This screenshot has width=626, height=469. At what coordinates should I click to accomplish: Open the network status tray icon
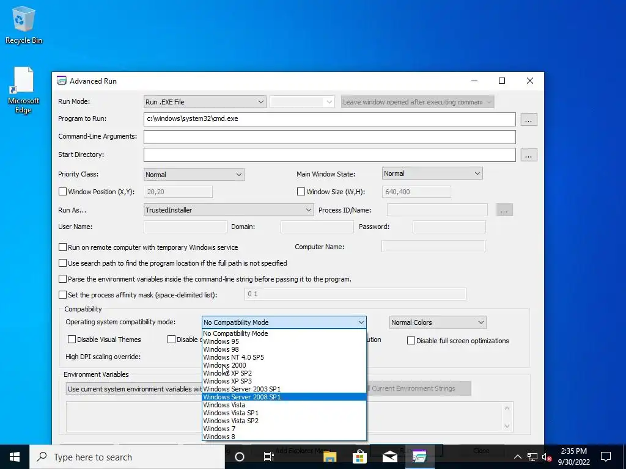tap(532, 457)
